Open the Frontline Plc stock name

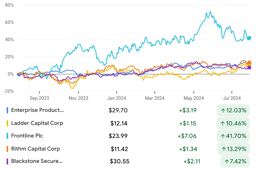tap(27, 136)
